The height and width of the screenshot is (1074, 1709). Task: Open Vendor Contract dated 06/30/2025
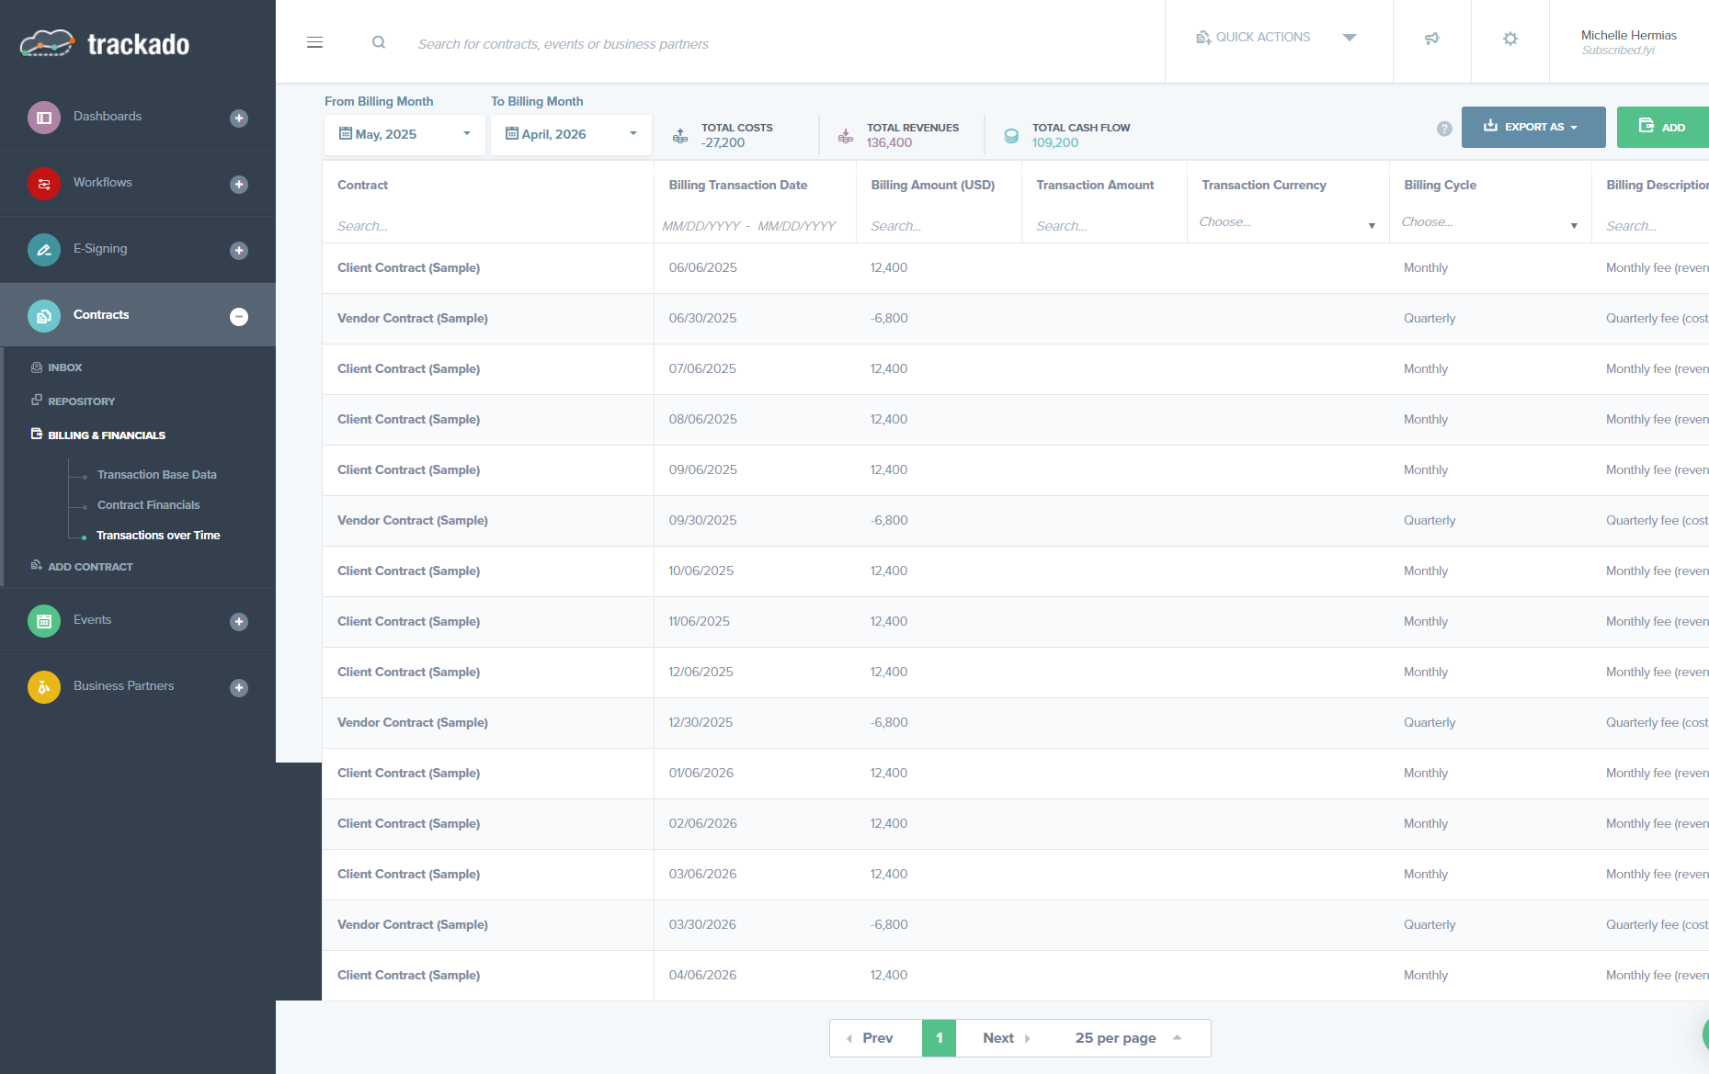(x=413, y=319)
